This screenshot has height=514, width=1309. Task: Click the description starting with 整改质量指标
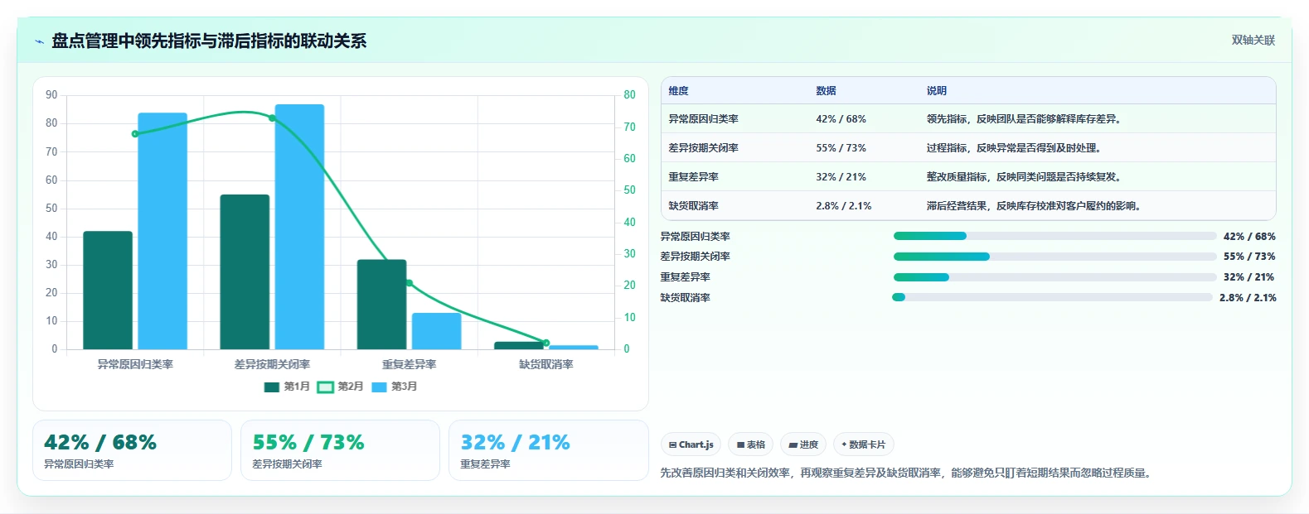coord(1025,177)
